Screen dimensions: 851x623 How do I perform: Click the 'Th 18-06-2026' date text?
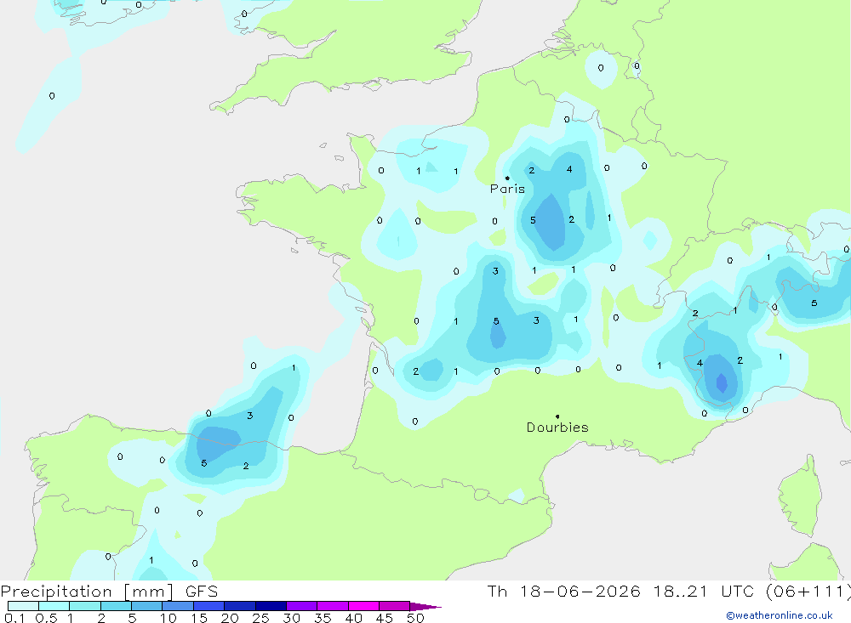[564, 592]
